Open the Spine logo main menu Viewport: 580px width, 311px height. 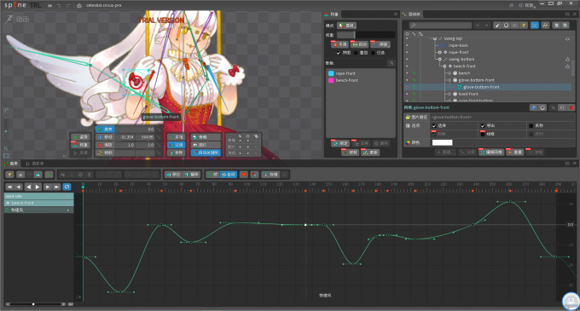15,5
